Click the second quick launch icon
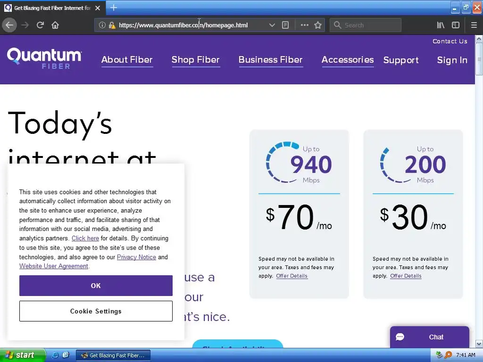 [66, 355]
